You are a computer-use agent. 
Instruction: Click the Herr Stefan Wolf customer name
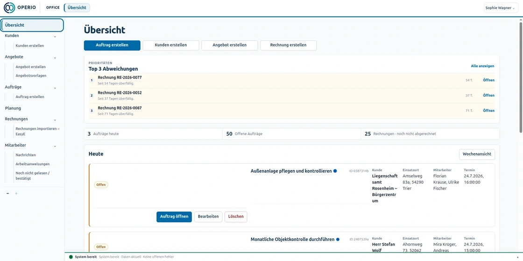[383, 247]
